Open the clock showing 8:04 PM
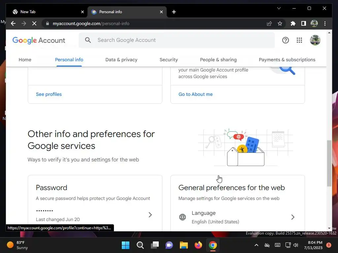338x253 pixels. (313, 245)
